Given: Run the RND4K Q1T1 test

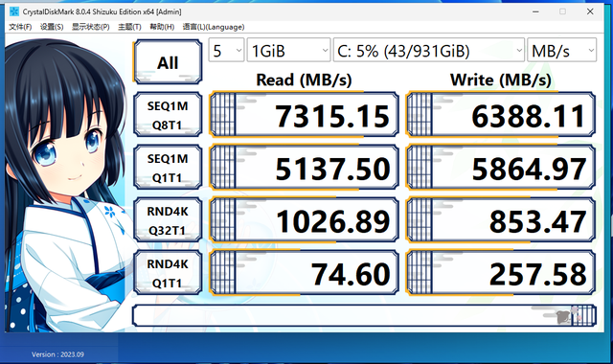Looking at the screenshot, I should [x=168, y=273].
